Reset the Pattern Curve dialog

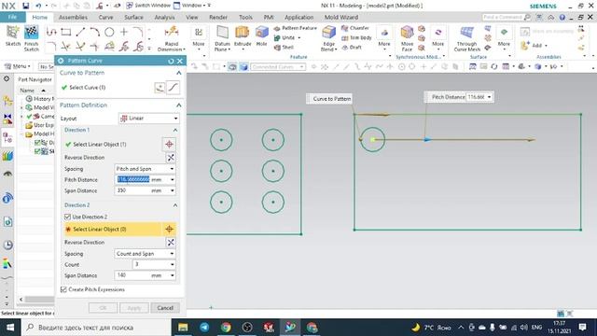tap(171, 61)
